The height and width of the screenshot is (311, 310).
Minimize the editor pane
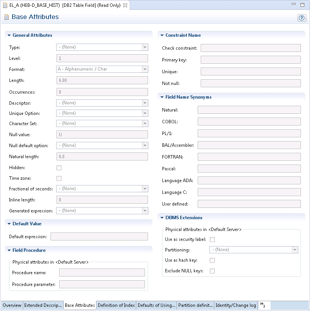[294, 5]
